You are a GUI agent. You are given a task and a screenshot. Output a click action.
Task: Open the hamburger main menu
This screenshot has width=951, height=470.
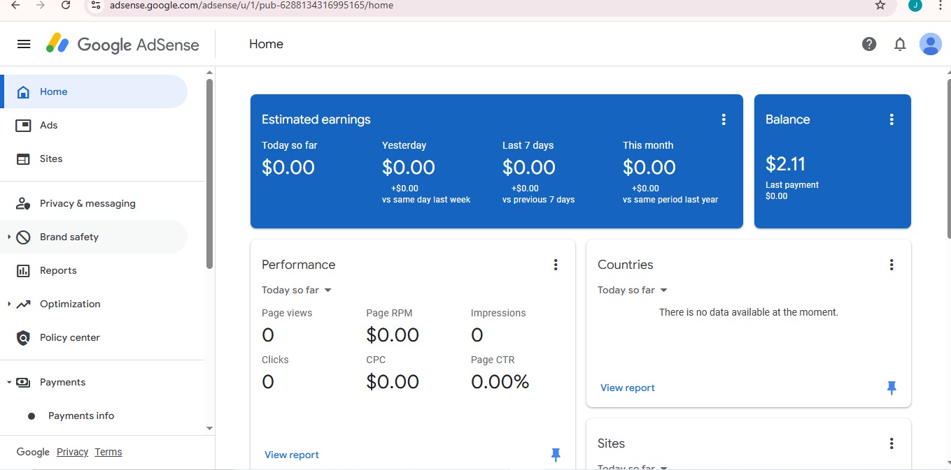tap(24, 44)
